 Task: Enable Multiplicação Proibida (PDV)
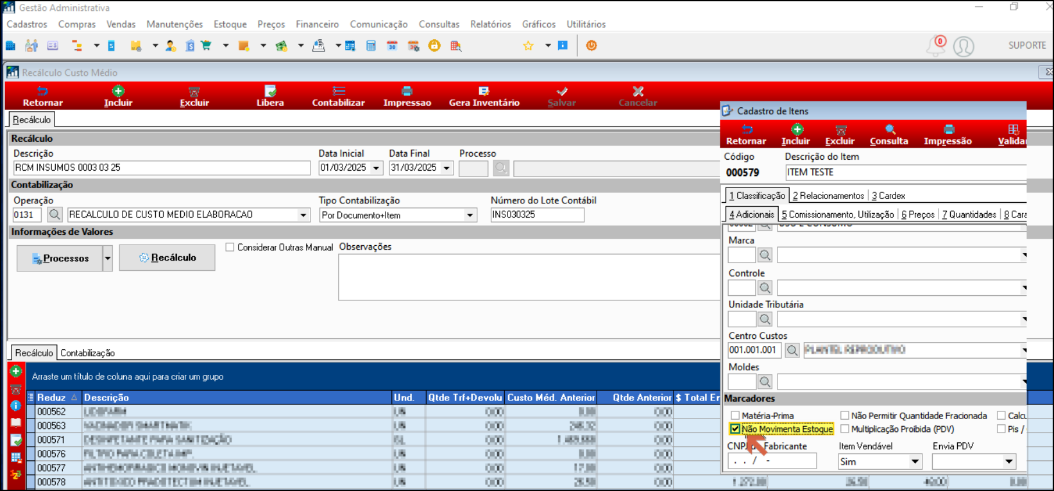pyautogui.click(x=845, y=429)
